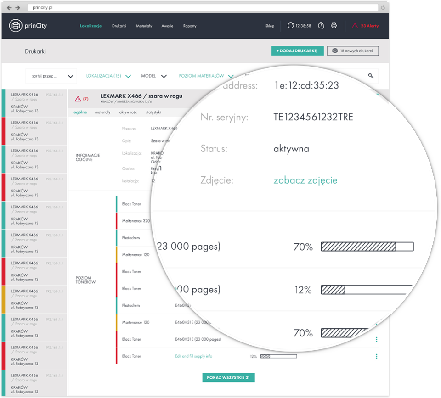
Task: Click MAC address 1e:12:cd:35:23
Action: (307, 85)
